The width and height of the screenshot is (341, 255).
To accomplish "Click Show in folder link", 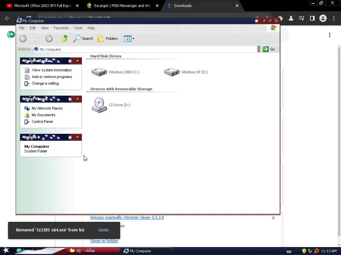I will (104, 241).
